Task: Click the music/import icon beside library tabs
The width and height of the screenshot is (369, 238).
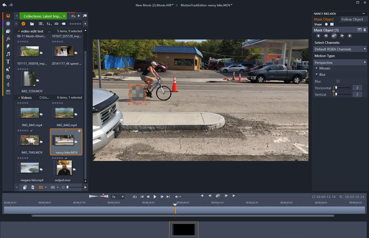Action: pos(85,16)
